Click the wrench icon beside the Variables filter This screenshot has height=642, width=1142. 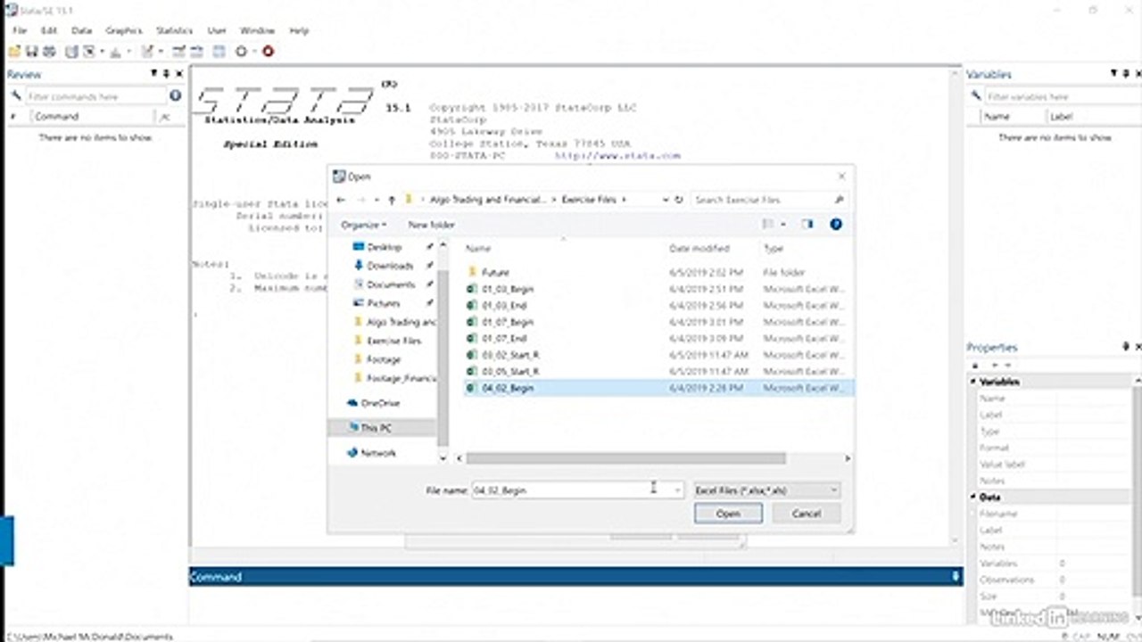pyautogui.click(x=975, y=96)
